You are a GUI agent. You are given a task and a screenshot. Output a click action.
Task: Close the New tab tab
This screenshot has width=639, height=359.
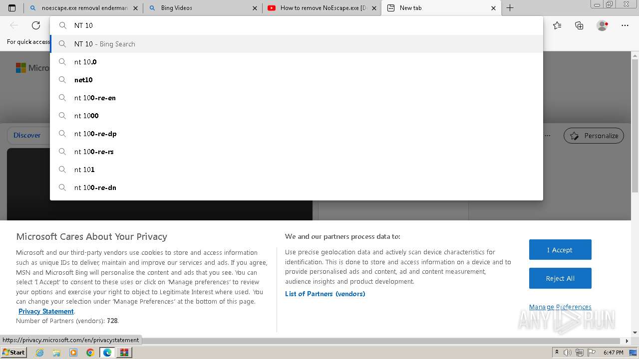pos(494,8)
